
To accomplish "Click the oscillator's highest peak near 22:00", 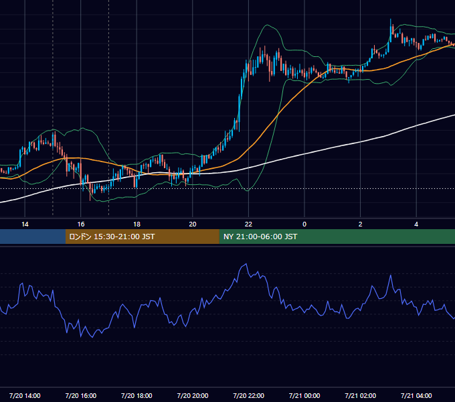I will tap(246, 264).
